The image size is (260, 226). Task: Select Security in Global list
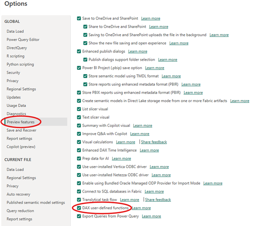click(13, 73)
